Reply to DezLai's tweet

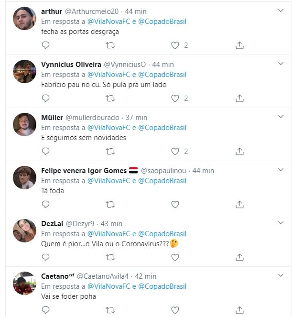coord(46,257)
